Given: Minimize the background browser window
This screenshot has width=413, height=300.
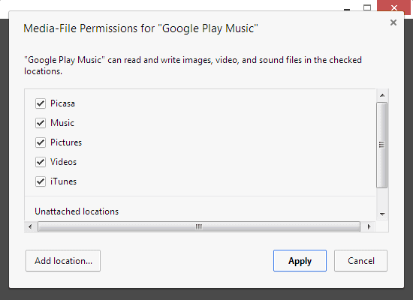Looking at the screenshot, I should click(347, 8).
